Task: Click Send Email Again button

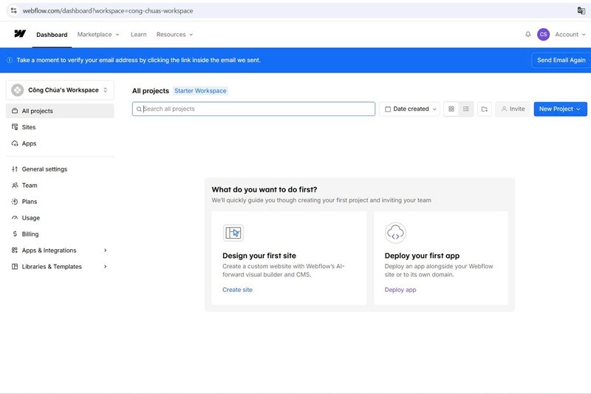Action: [561, 60]
